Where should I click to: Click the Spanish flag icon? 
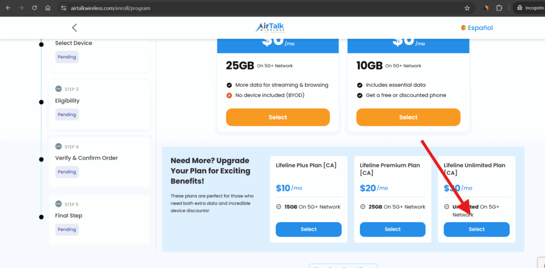pyautogui.click(x=463, y=28)
